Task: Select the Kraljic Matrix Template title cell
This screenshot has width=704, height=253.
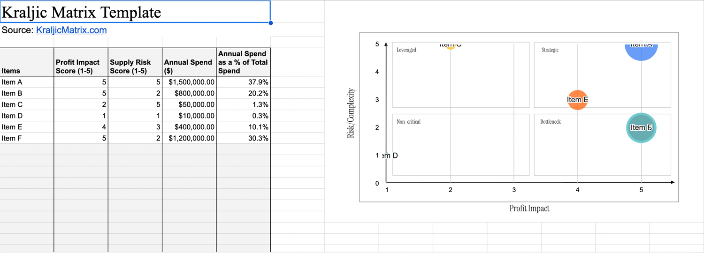Action: tap(135, 12)
